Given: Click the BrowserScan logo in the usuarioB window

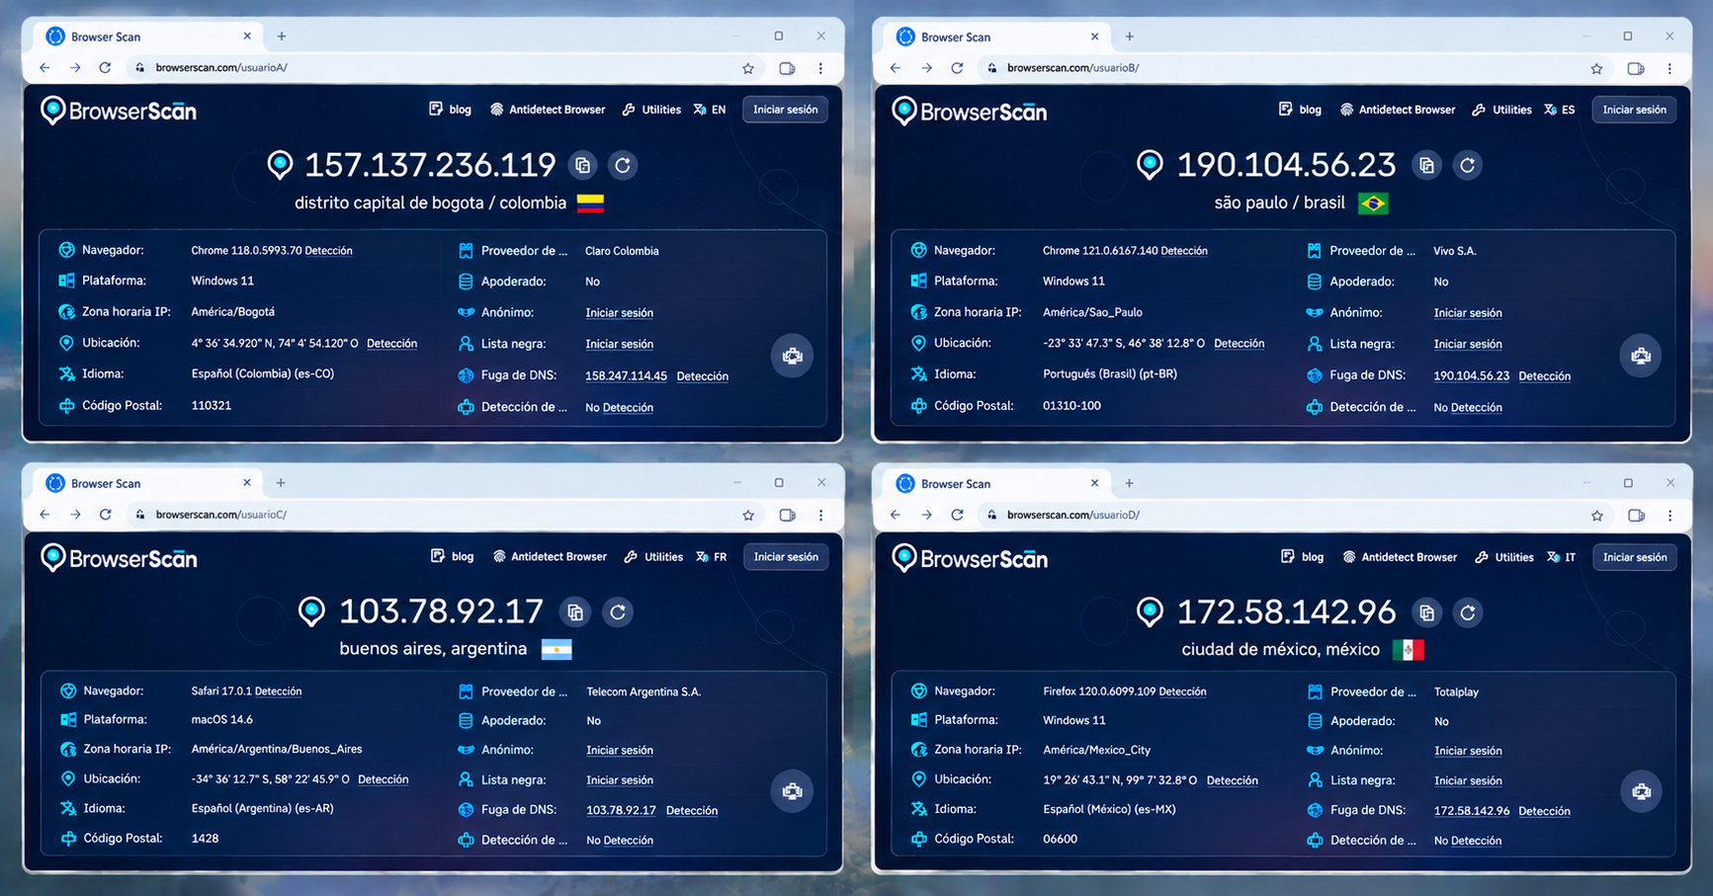Looking at the screenshot, I should [x=969, y=111].
